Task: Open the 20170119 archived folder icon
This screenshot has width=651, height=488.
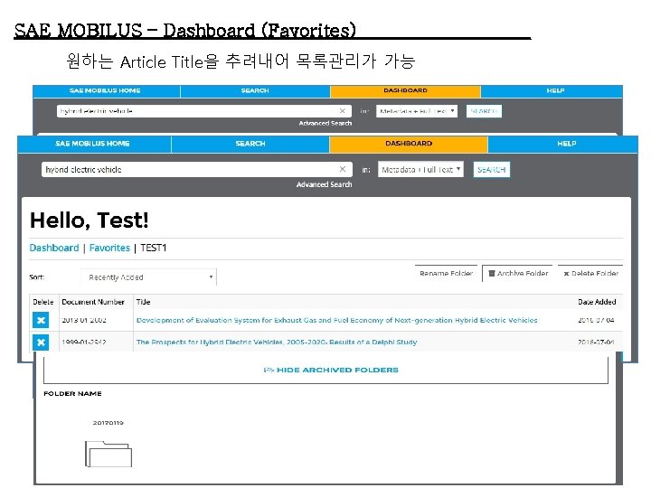Action: pos(108,454)
